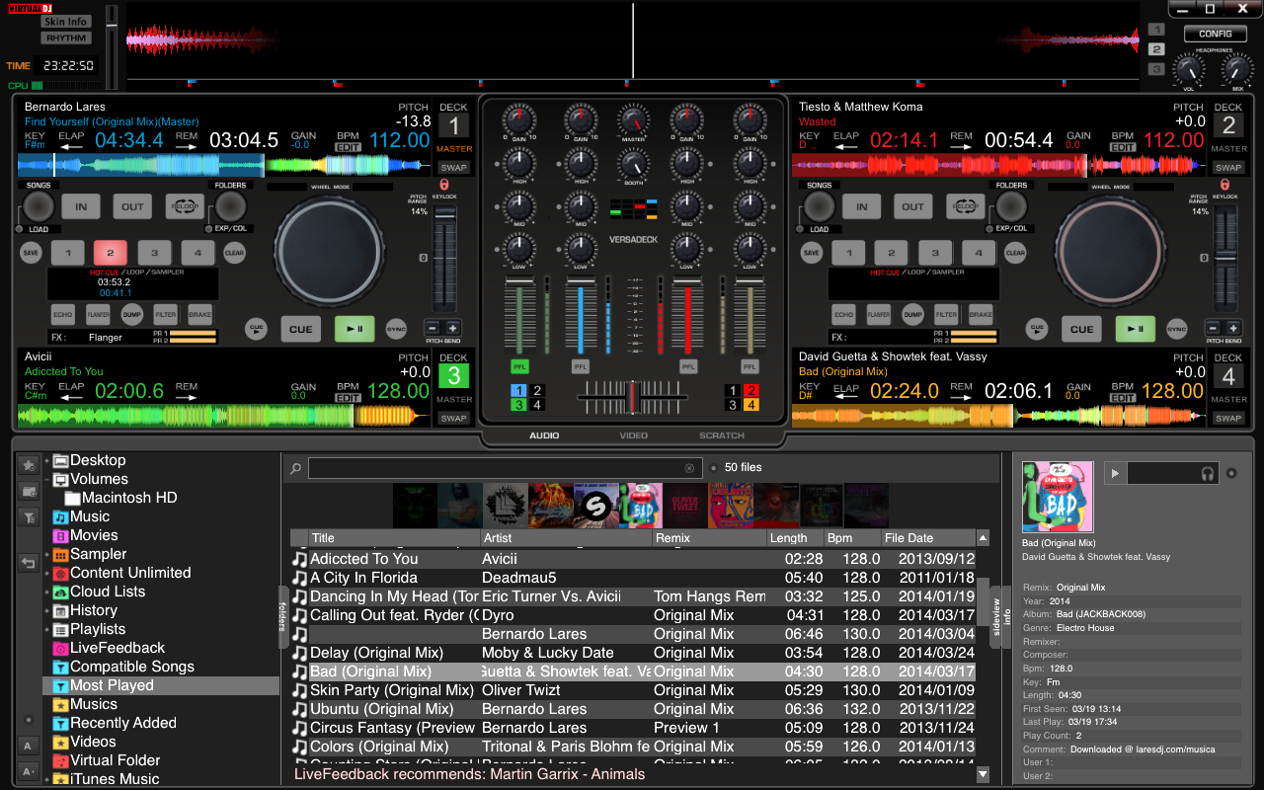Click the DUMP button on deck 1
This screenshot has width=1264, height=790.
tap(132, 315)
